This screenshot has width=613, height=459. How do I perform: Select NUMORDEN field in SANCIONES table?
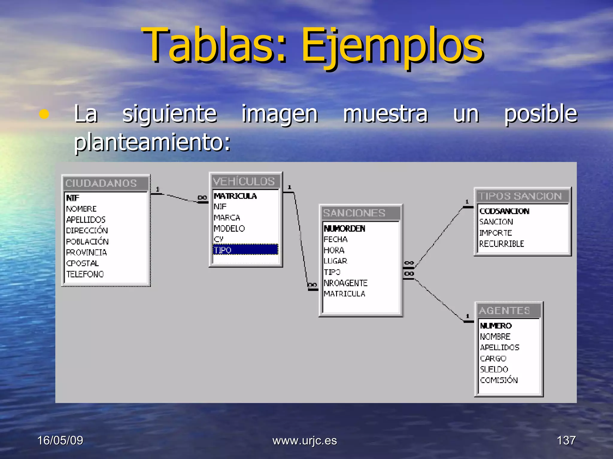(x=345, y=229)
